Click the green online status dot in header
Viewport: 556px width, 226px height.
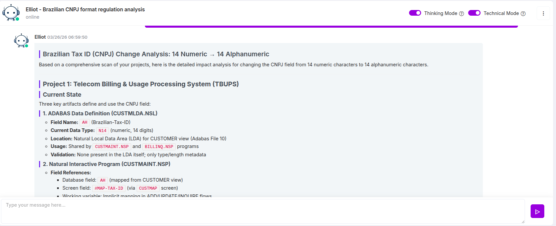click(17, 19)
